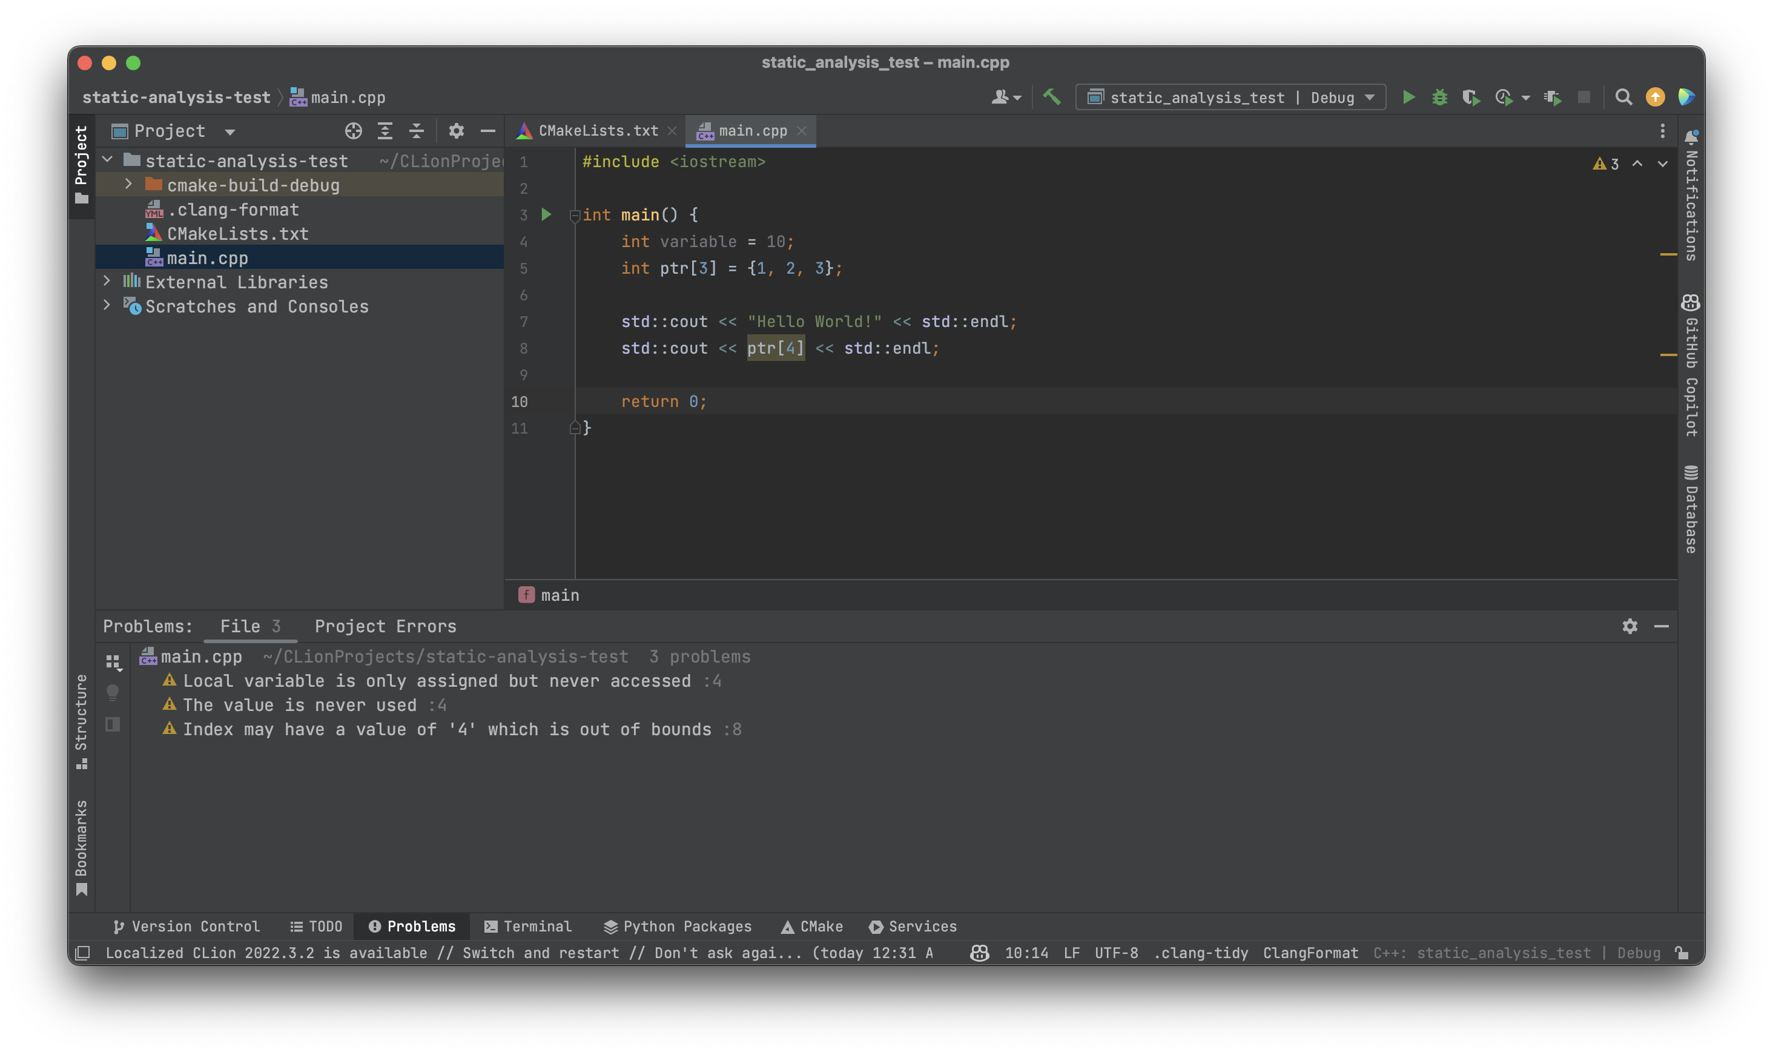Run with coverage shield icon
1773x1055 pixels.
tap(1470, 98)
